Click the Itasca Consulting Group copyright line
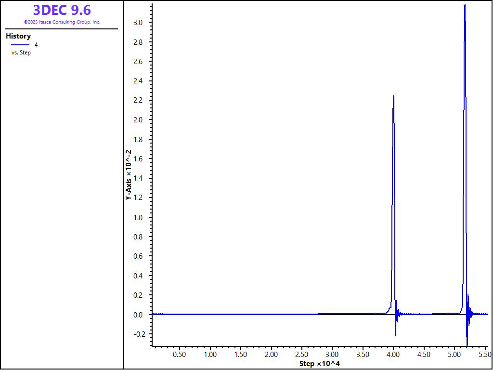Image resolution: width=493 pixels, height=370 pixels. 62,22
